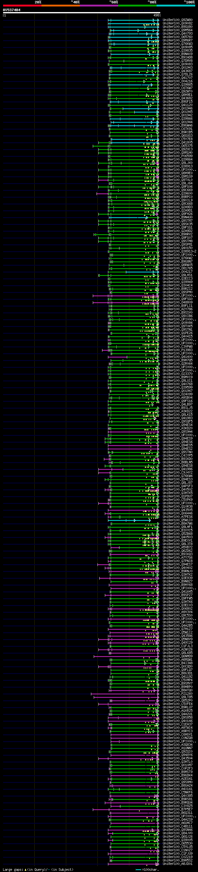Viewport: 198px width, 872px height.
Task: Select the UniRef100_B9IAD8 label
Action: click(x=177, y=57)
